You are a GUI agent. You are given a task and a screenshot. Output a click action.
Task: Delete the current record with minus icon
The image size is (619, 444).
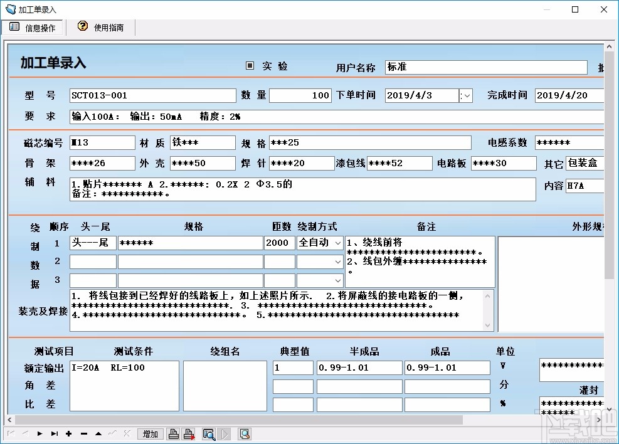83,434
